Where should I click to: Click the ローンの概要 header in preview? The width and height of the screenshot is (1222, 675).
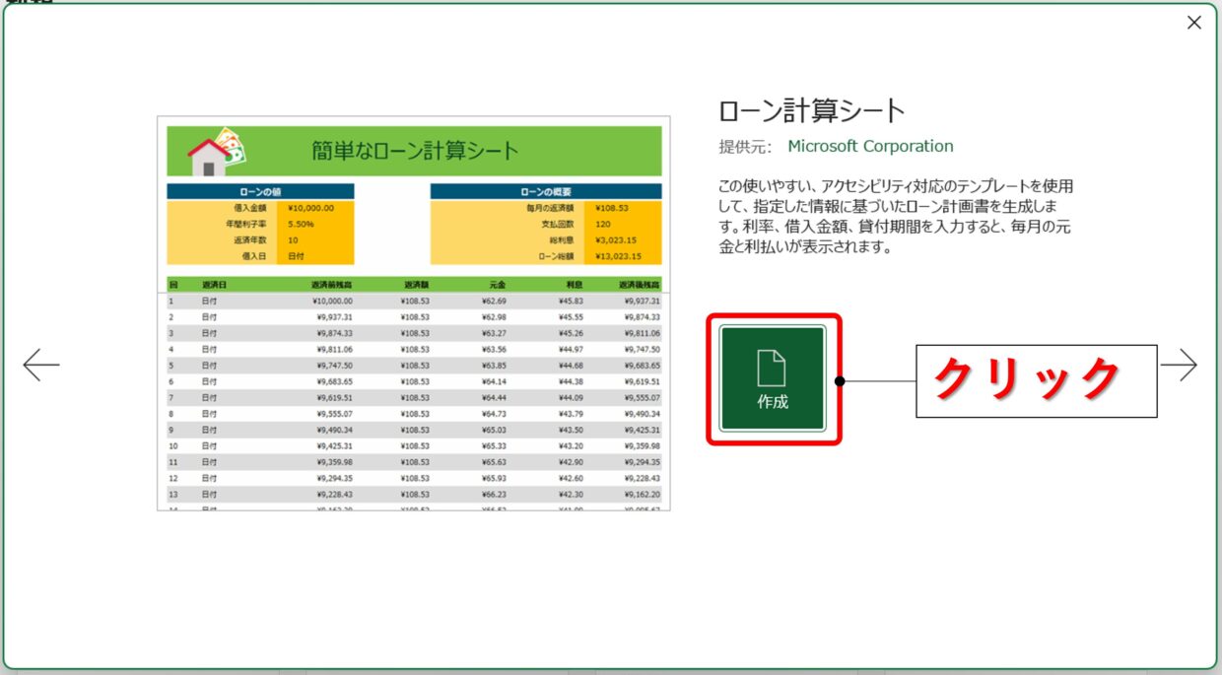click(x=546, y=192)
